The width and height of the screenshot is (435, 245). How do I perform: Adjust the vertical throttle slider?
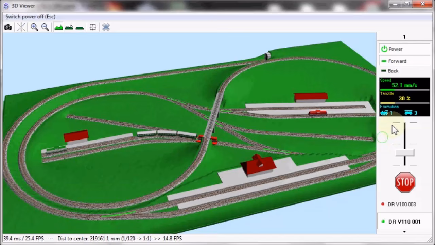(404, 153)
